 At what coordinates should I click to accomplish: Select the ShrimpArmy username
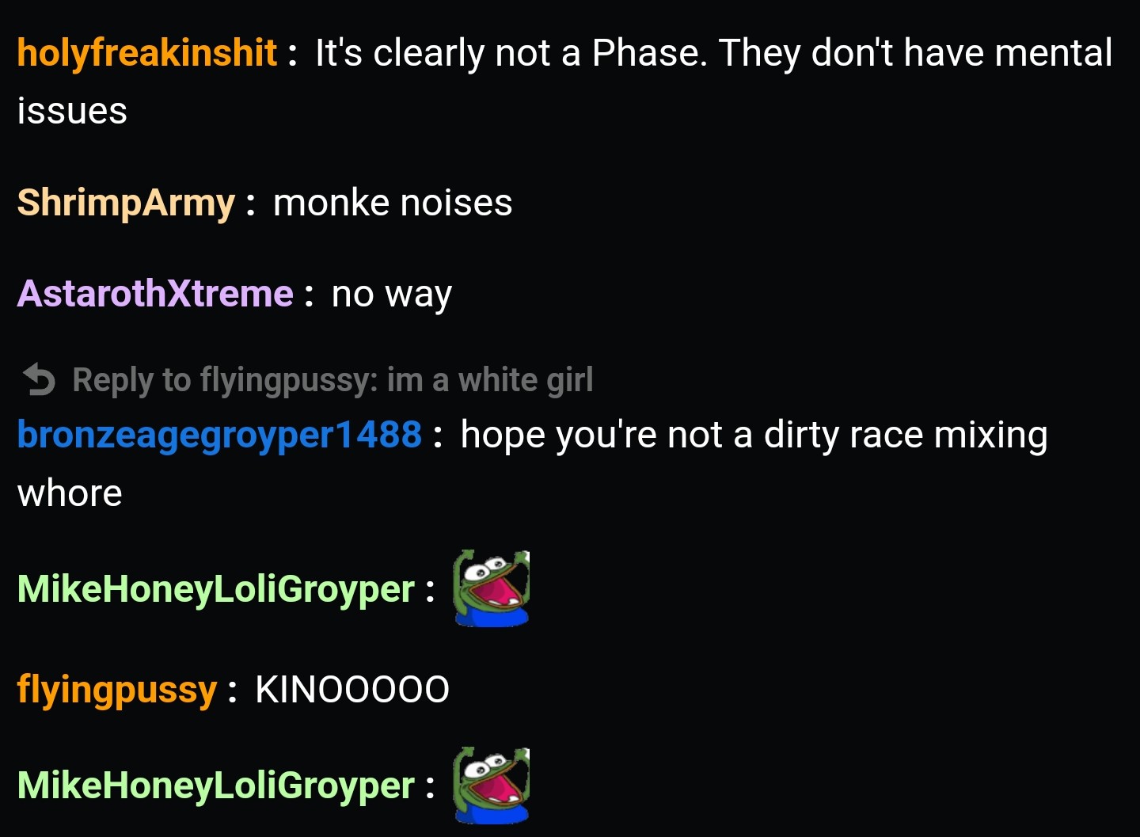coord(126,203)
